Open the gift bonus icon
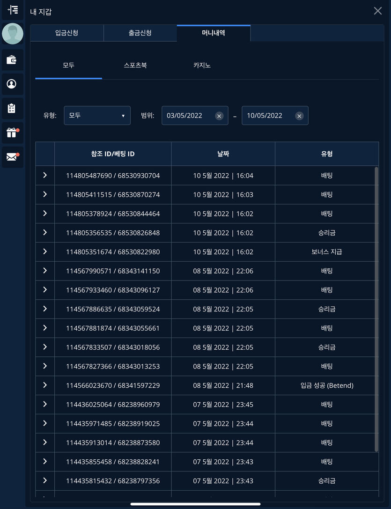This screenshot has width=391, height=509. pyautogui.click(x=12, y=133)
